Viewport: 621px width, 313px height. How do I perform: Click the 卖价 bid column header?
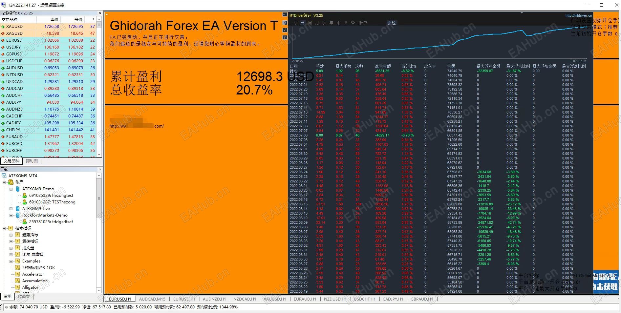tap(48, 20)
